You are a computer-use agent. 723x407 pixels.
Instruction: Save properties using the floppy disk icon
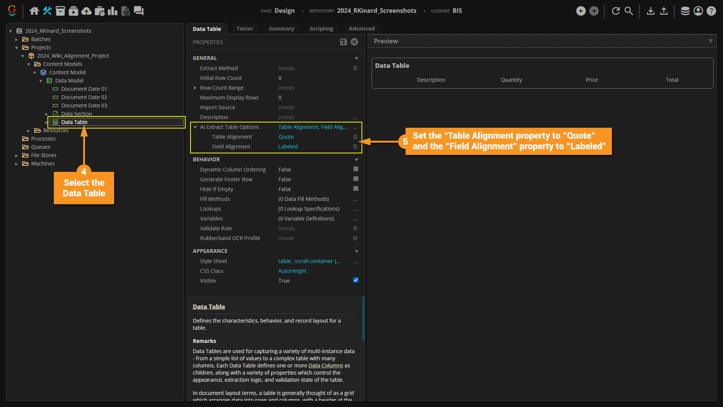coord(343,42)
